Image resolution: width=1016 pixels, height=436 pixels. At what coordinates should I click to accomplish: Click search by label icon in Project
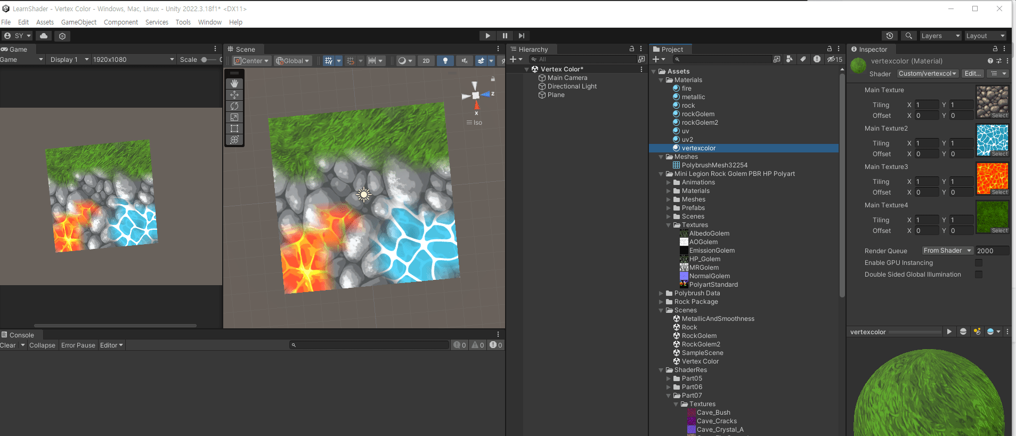click(x=803, y=59)
